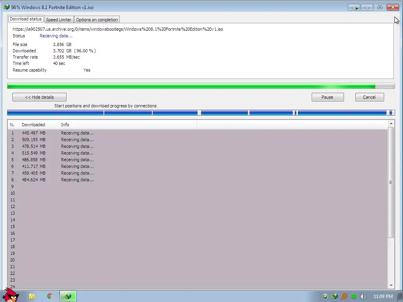Viewport: 403px width, 302px height.
Task: Select the IDM taskbar window button
Action: point(68,296)
